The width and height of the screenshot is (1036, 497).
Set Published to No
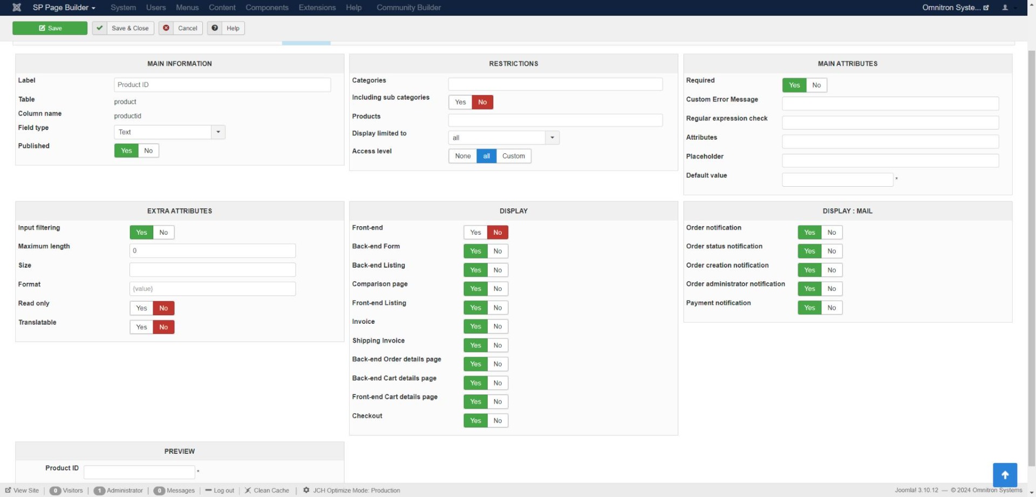point(148,151)
